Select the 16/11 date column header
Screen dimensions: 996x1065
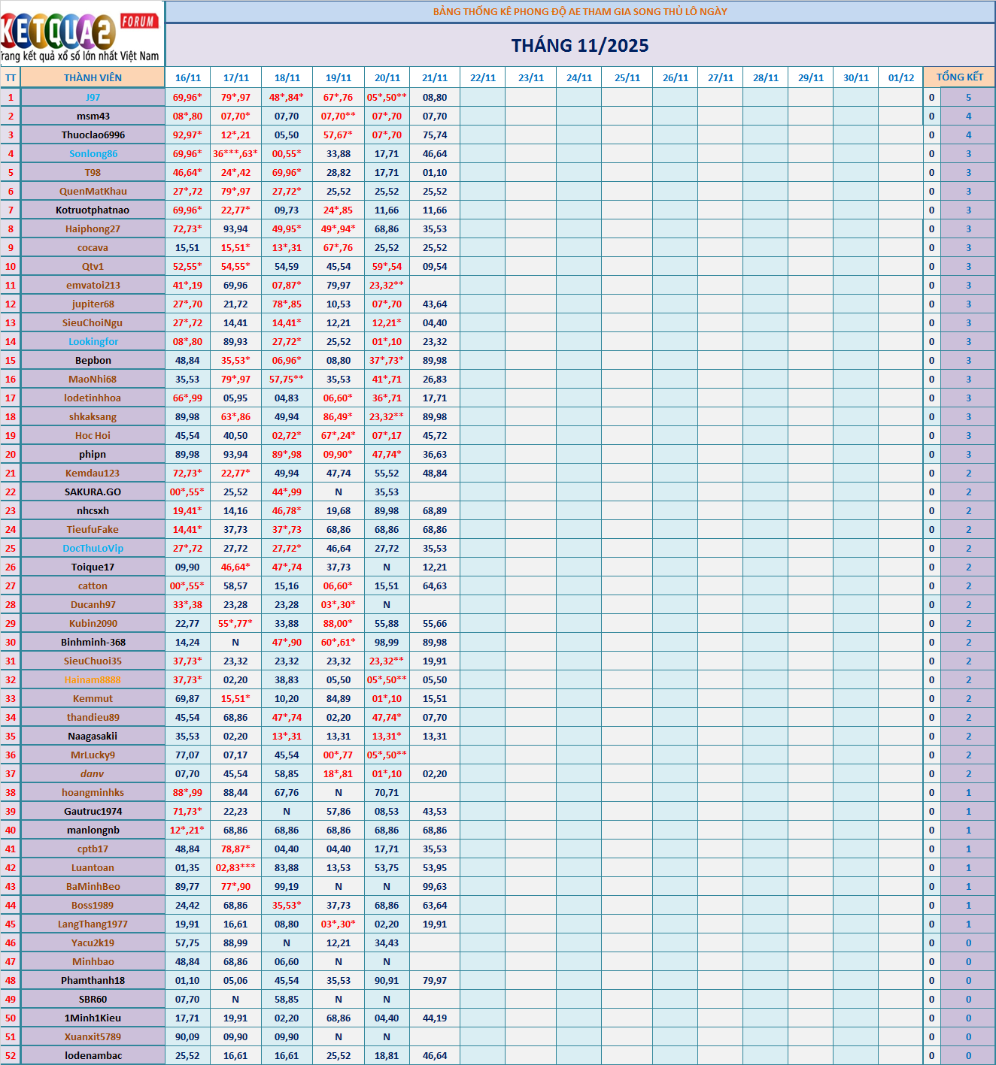click(x=188, y=77)
